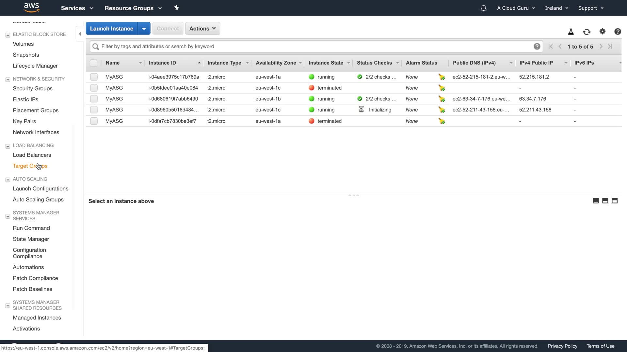
Task: Open the Services menu
Action: coord(77,8)
